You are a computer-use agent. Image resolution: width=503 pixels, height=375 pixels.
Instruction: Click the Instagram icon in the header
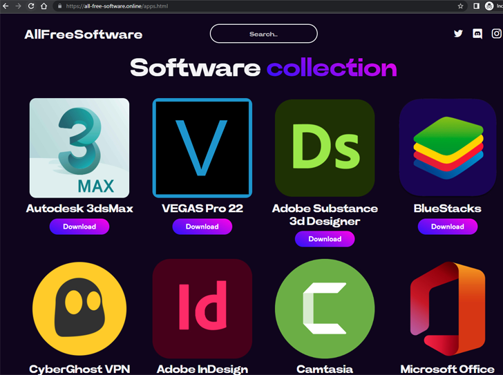pos(496,33)
